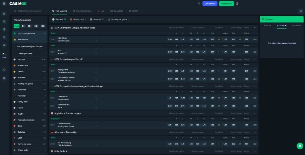Collapse the Angleterre Premier League section
The height and width of the screenshot is (155, 305).
pyautogui.click(x=255, y=113)
